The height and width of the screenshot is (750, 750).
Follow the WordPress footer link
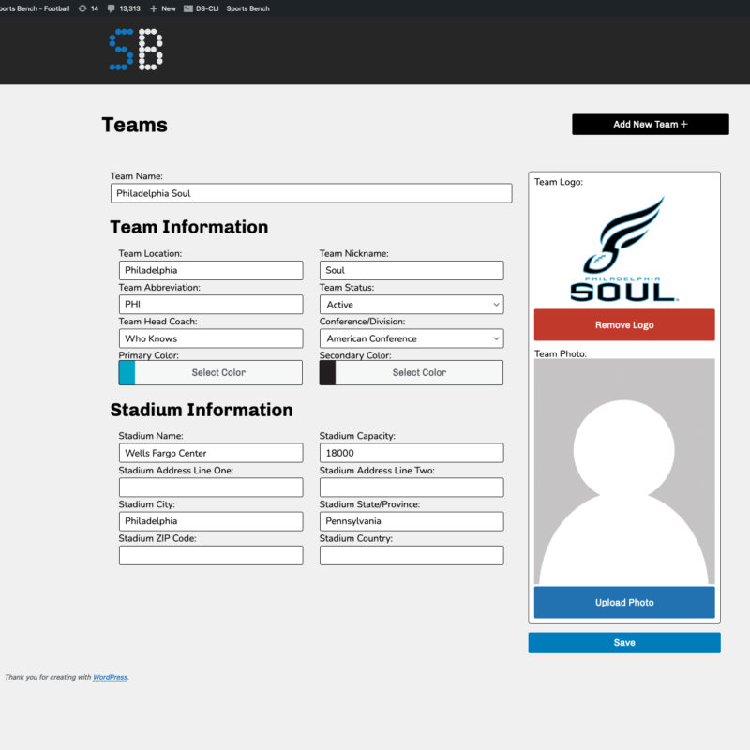pos(110,677)
